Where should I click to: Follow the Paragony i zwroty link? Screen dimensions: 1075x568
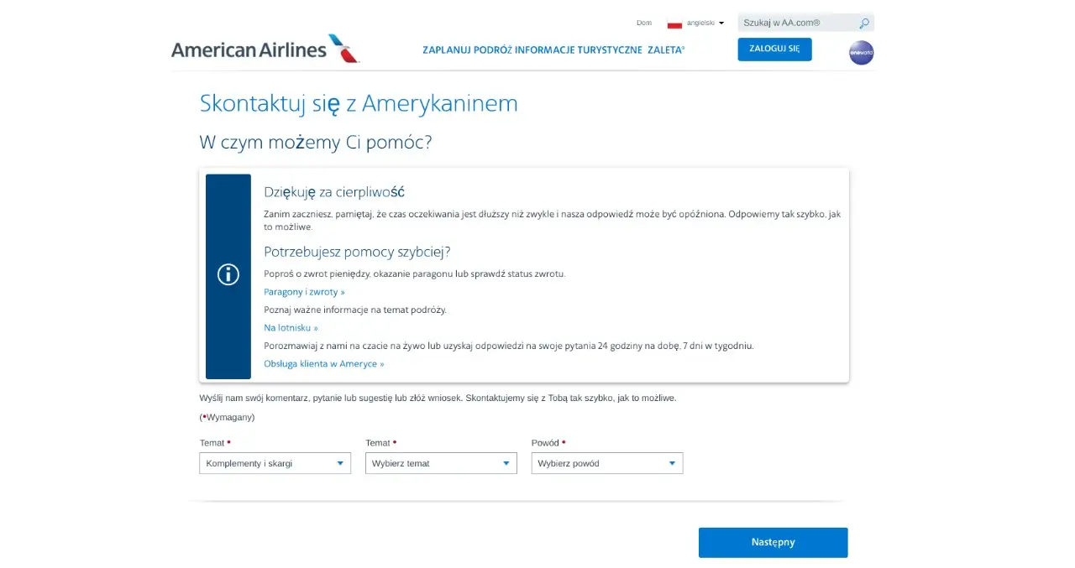[x=304, y=292]
